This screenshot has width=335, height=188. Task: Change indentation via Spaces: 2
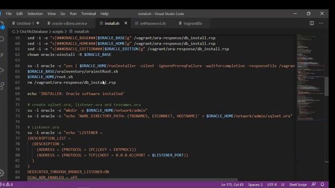pyautogui.click(x=255, y=184)
